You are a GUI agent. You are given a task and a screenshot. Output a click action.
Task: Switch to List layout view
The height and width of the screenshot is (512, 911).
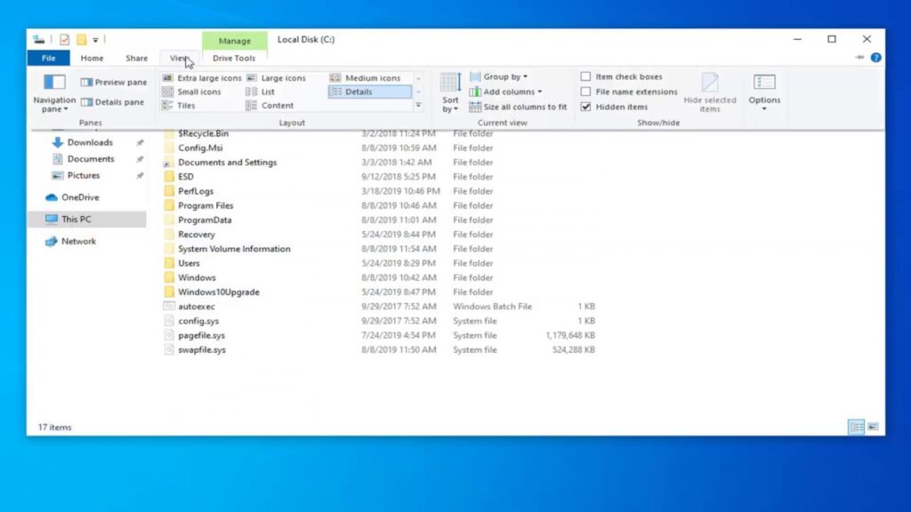pos(268,91)
